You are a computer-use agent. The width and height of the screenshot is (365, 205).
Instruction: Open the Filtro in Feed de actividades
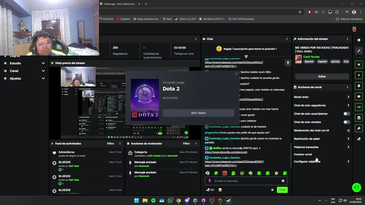pyautogui.click(x=110, y=143)
